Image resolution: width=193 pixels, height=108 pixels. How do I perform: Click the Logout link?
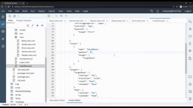point(188,11)
